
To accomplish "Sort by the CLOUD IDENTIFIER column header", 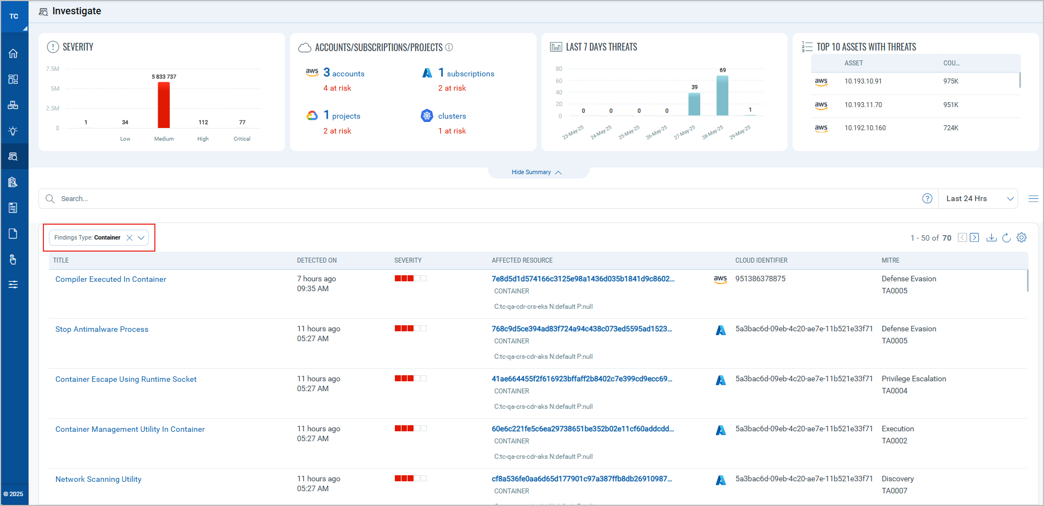I will tap(761, 260).
